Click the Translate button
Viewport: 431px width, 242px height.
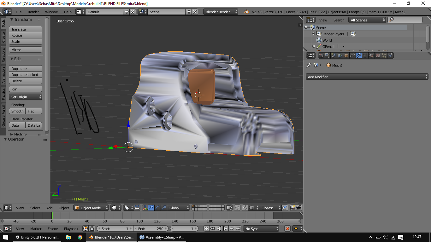point(26,29)
